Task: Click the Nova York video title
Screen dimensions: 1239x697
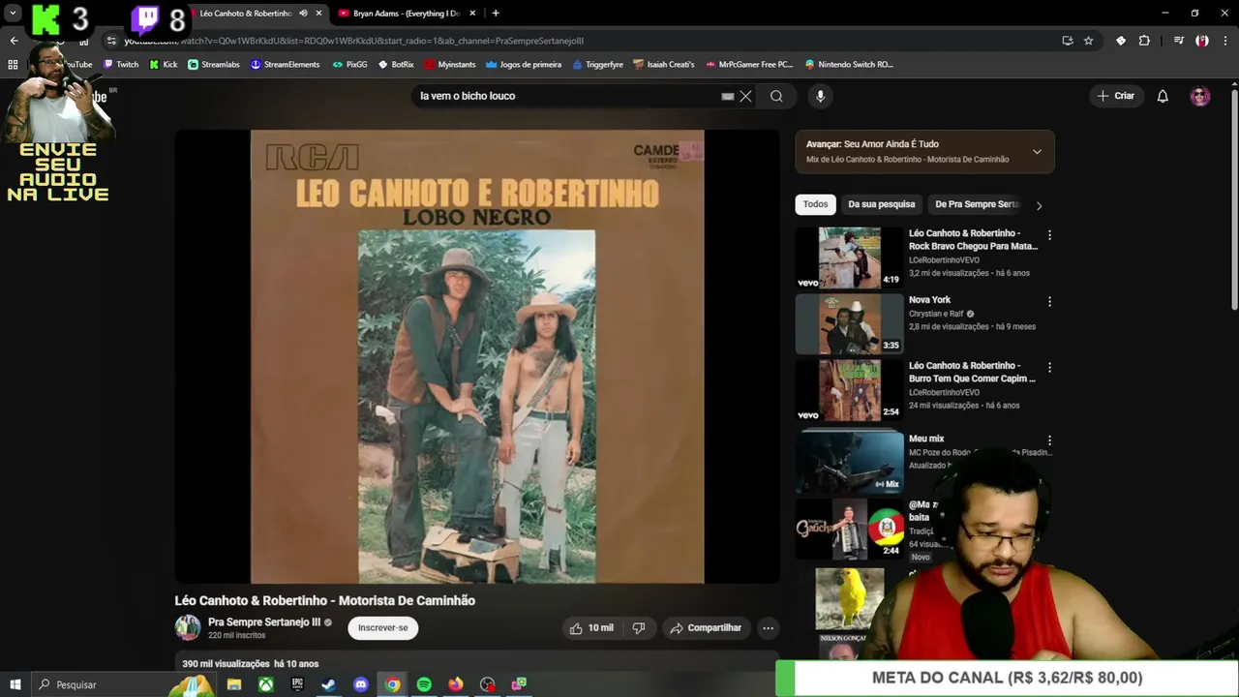Action: tap(929, 300)
